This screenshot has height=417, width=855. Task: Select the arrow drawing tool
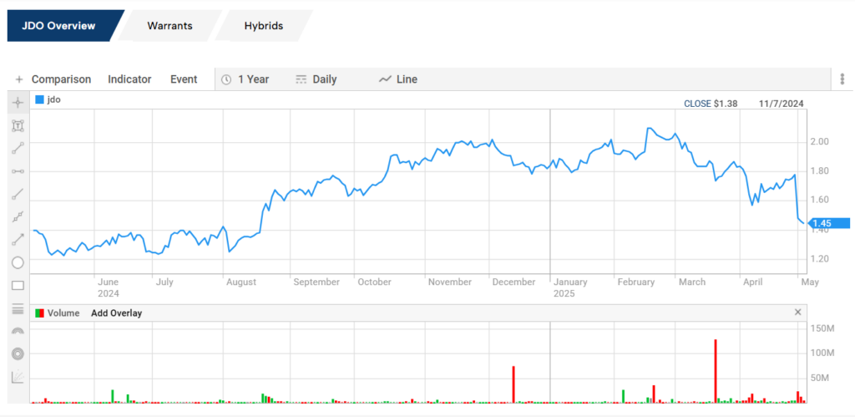click(18, 239)
